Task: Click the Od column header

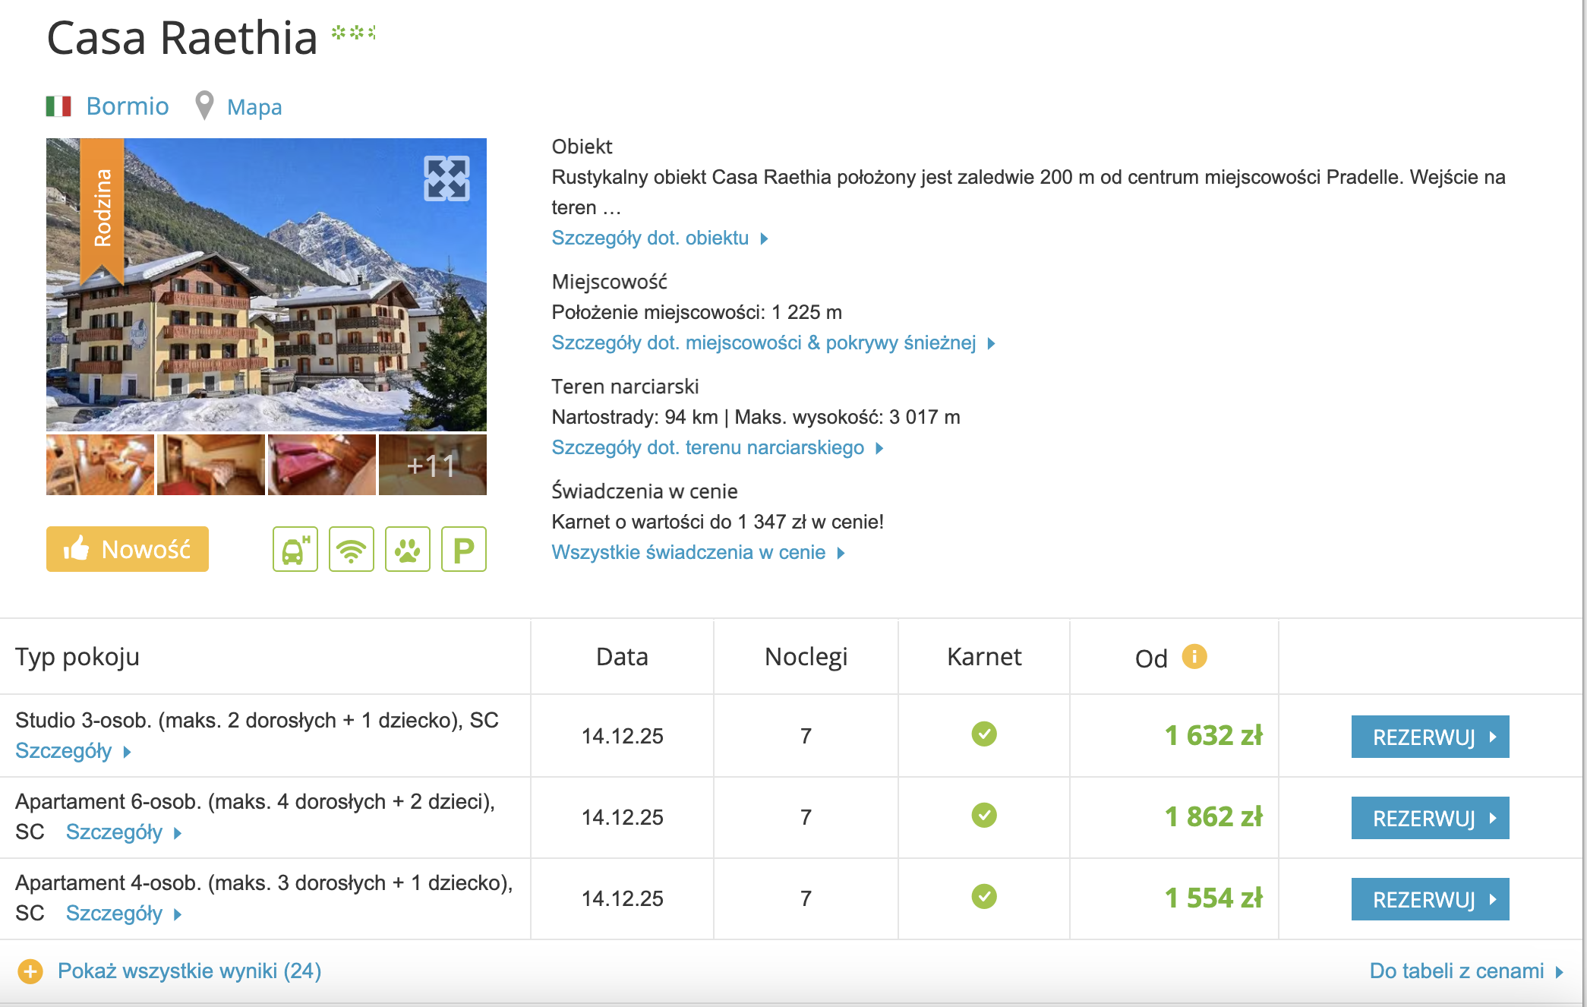Action: (x=1151, y=658)
